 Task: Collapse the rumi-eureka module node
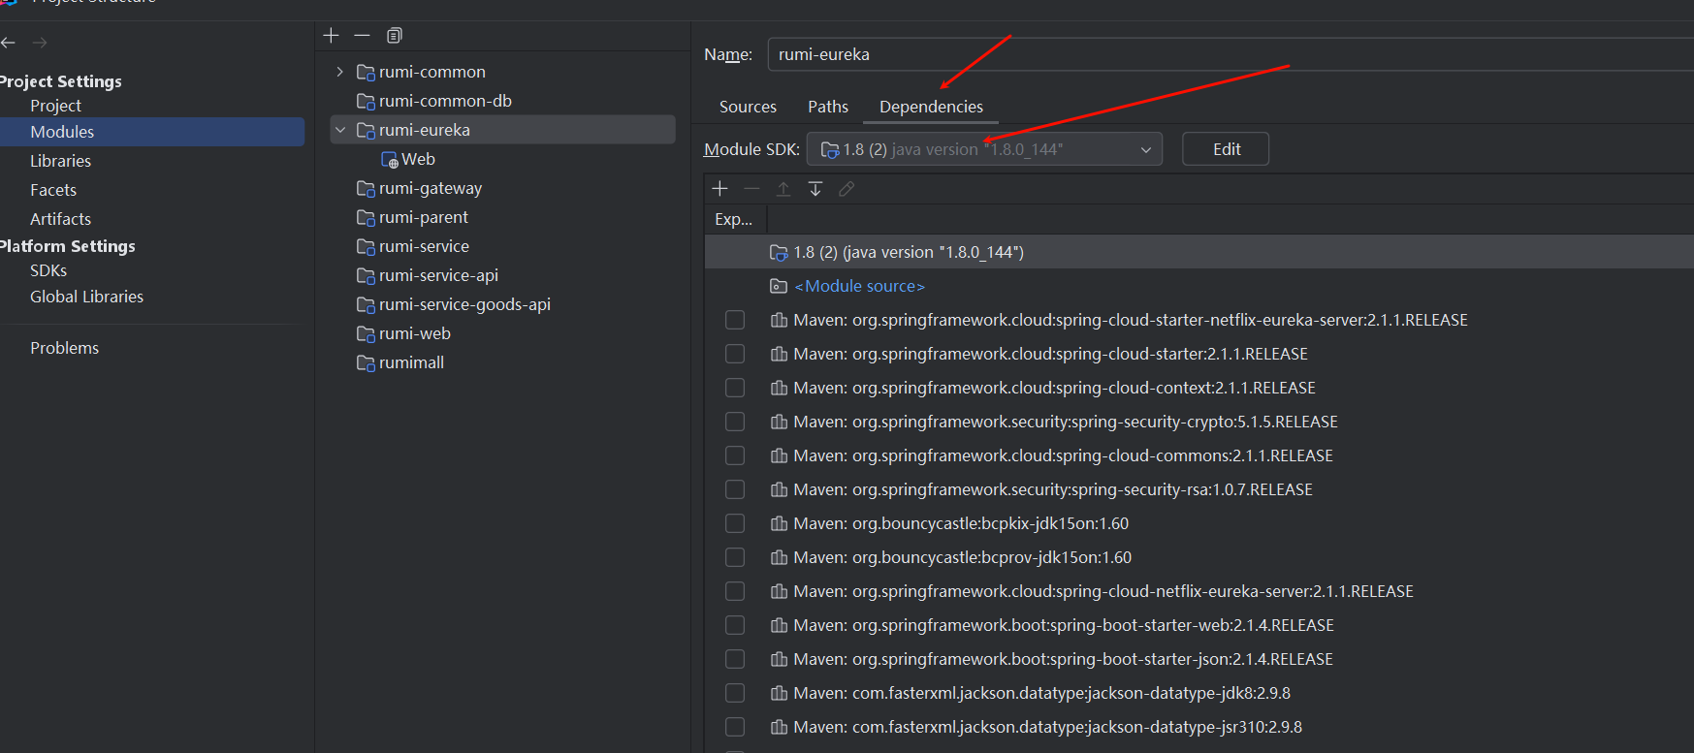pos(339,130)
